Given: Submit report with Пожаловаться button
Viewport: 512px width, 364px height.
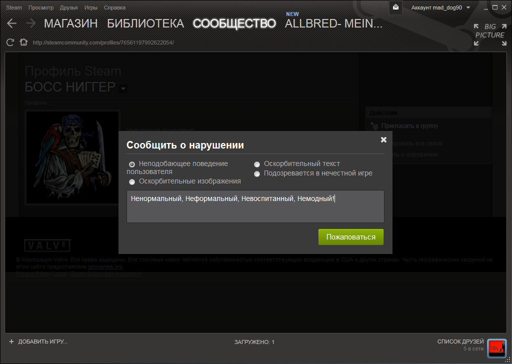Looking at the screenshot, I should (350, 237).
